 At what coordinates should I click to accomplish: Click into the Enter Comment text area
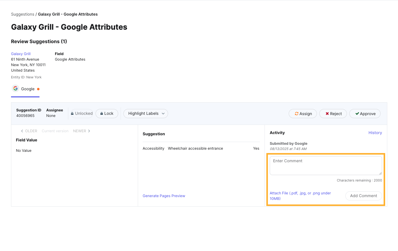(325, 166)
